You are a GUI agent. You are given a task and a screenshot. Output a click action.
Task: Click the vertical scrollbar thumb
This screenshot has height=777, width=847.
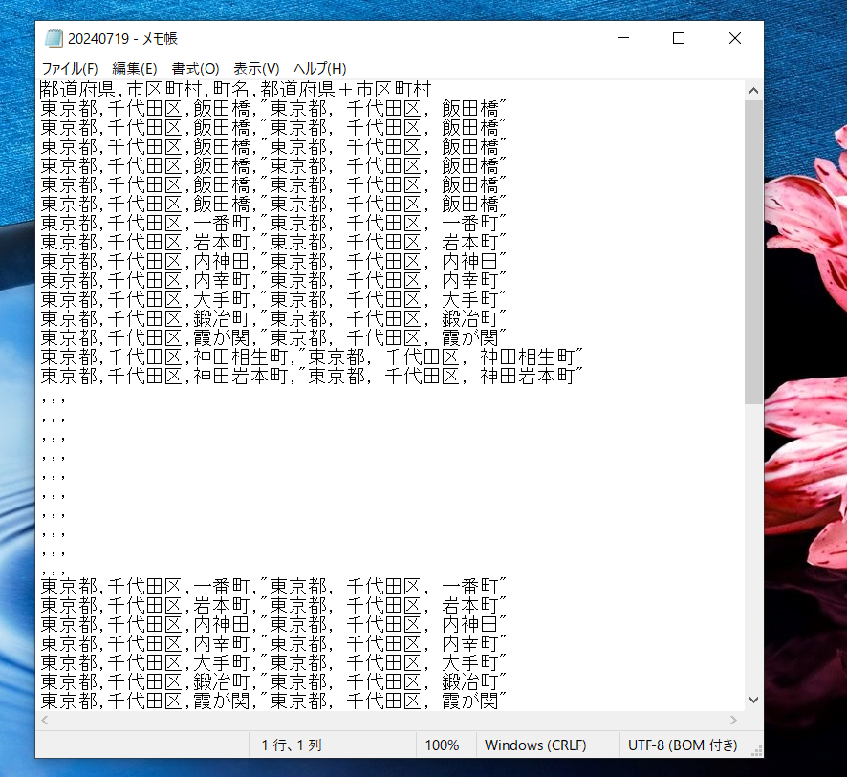coord(753,252)
